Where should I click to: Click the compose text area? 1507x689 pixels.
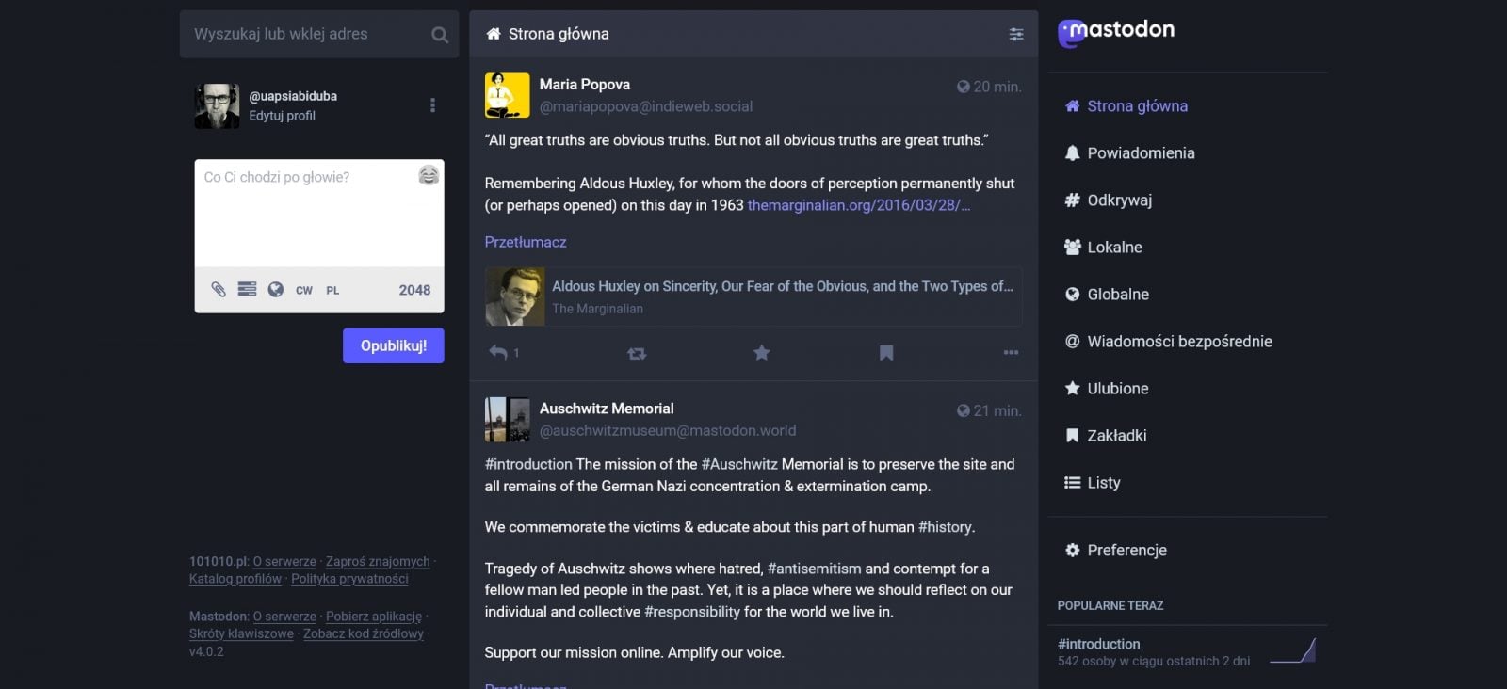click(319, 214)
